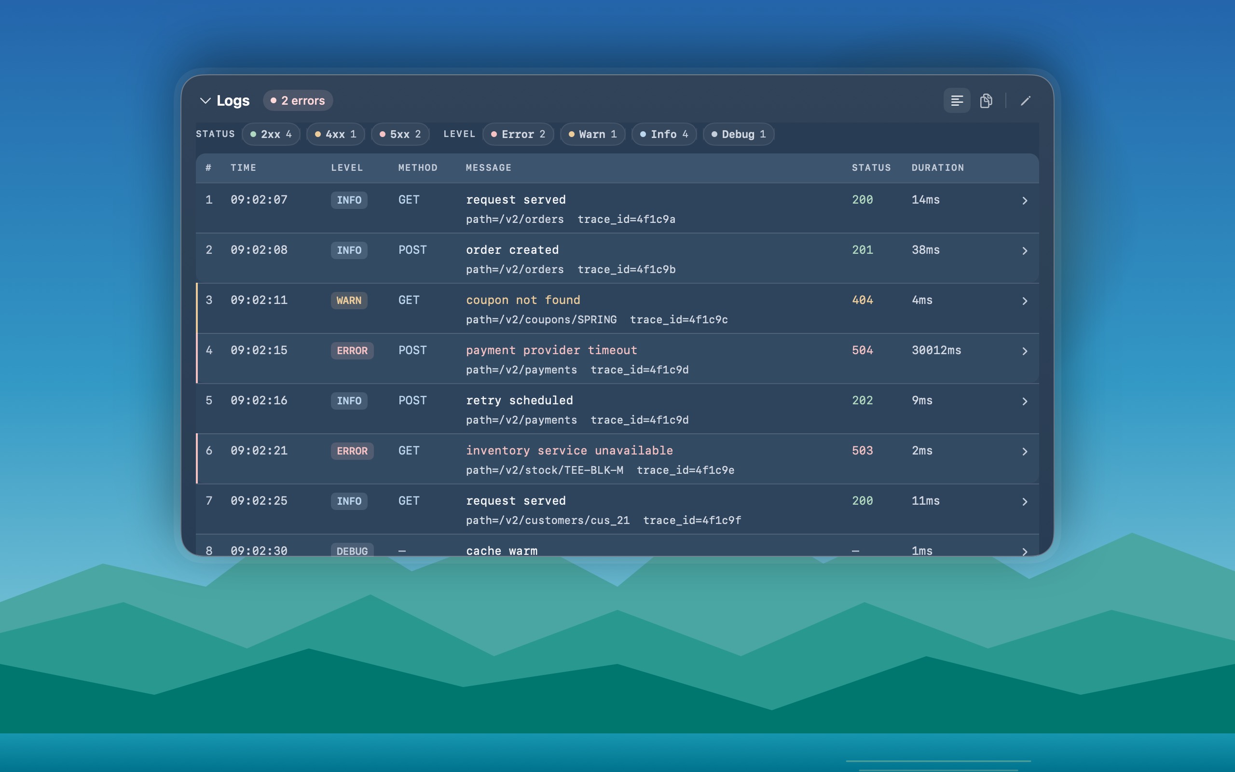Sort by the MESSAGE column header

tap(488, 167)
